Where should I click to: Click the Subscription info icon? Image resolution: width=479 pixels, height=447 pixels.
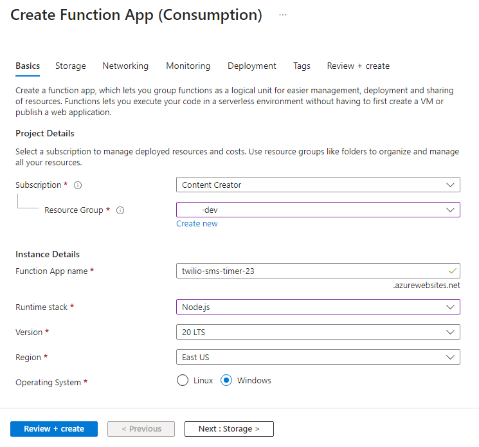(78, 185)
